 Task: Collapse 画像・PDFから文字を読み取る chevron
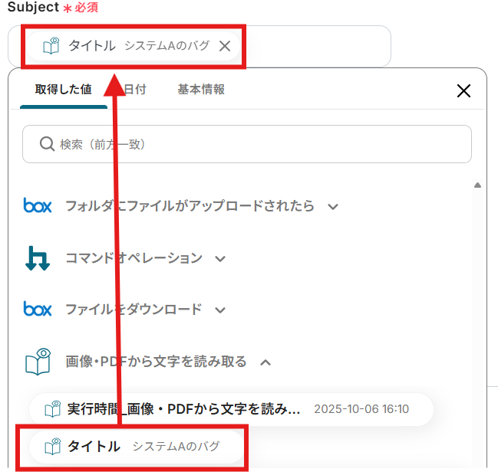point(265,362)
